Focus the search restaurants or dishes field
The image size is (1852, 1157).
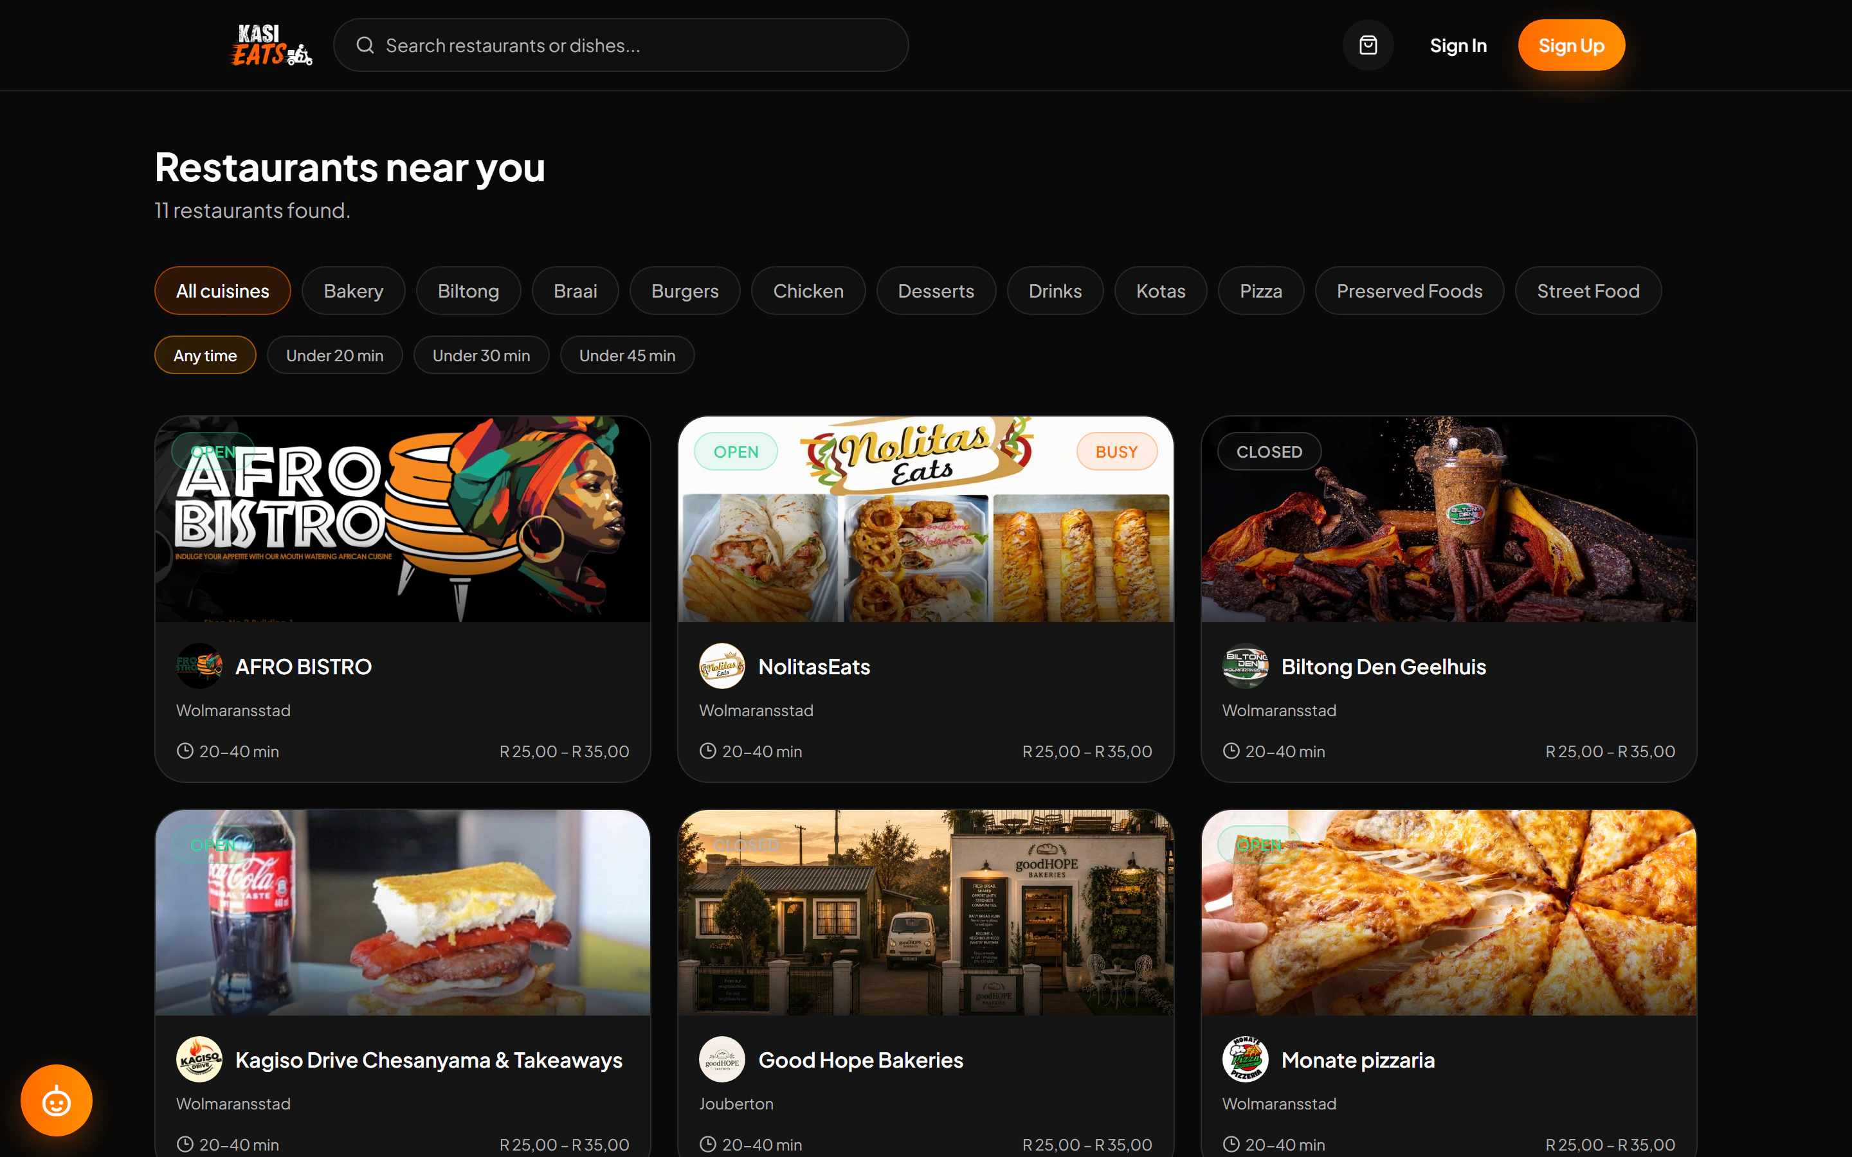pos(621,45)
